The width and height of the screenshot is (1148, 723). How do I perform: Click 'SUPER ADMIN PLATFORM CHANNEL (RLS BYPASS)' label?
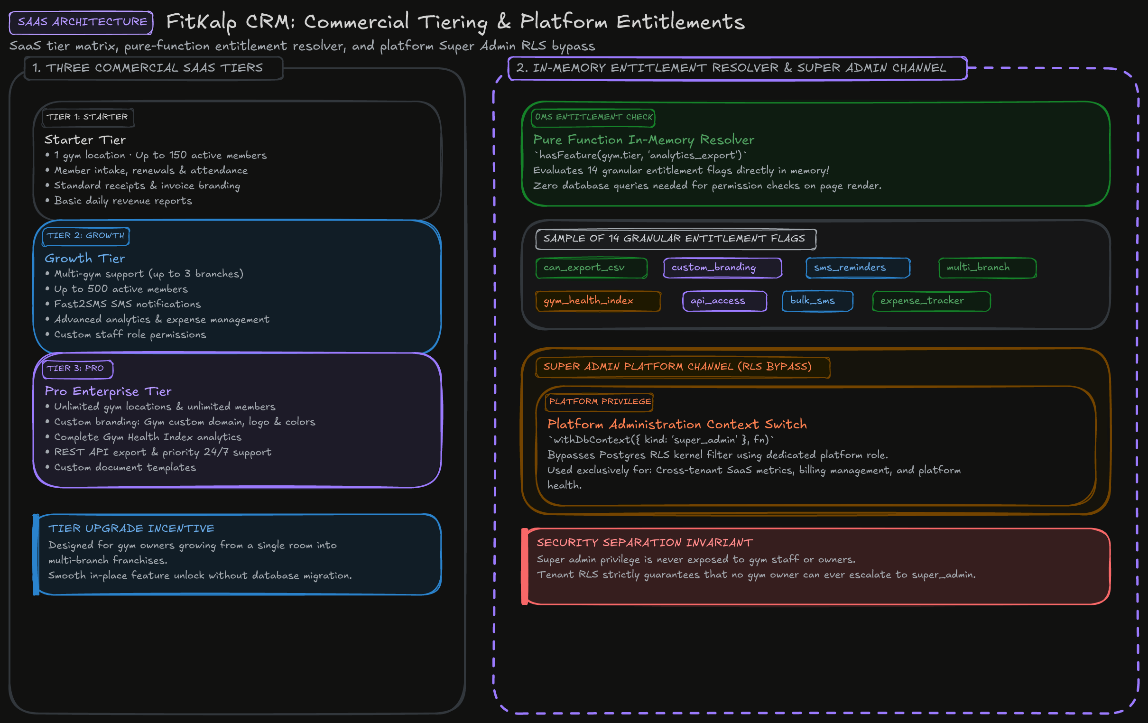(682, 367)
